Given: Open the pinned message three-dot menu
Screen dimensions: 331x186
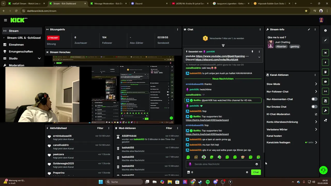Looking at the screenshot, I should pos(259,52).
